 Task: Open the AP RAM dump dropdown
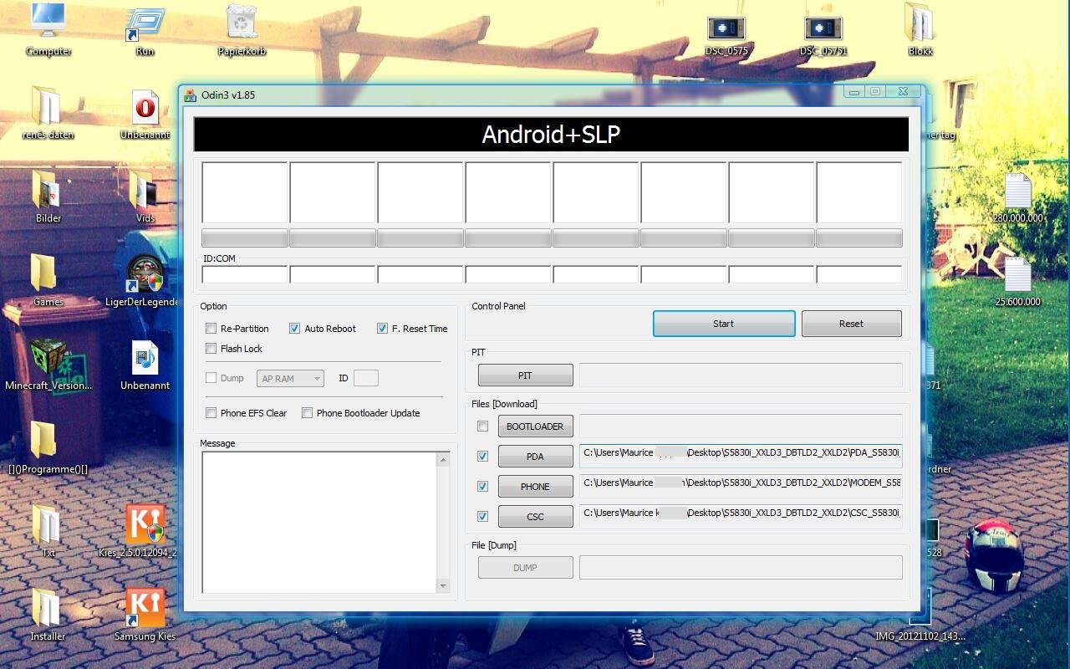290,379
